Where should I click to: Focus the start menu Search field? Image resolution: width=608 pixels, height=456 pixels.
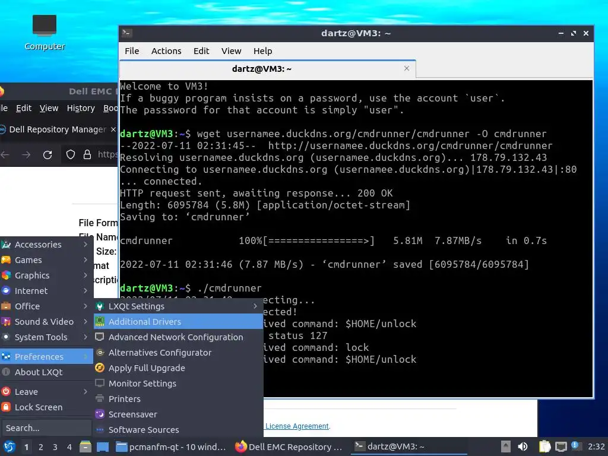click(46, 428)
